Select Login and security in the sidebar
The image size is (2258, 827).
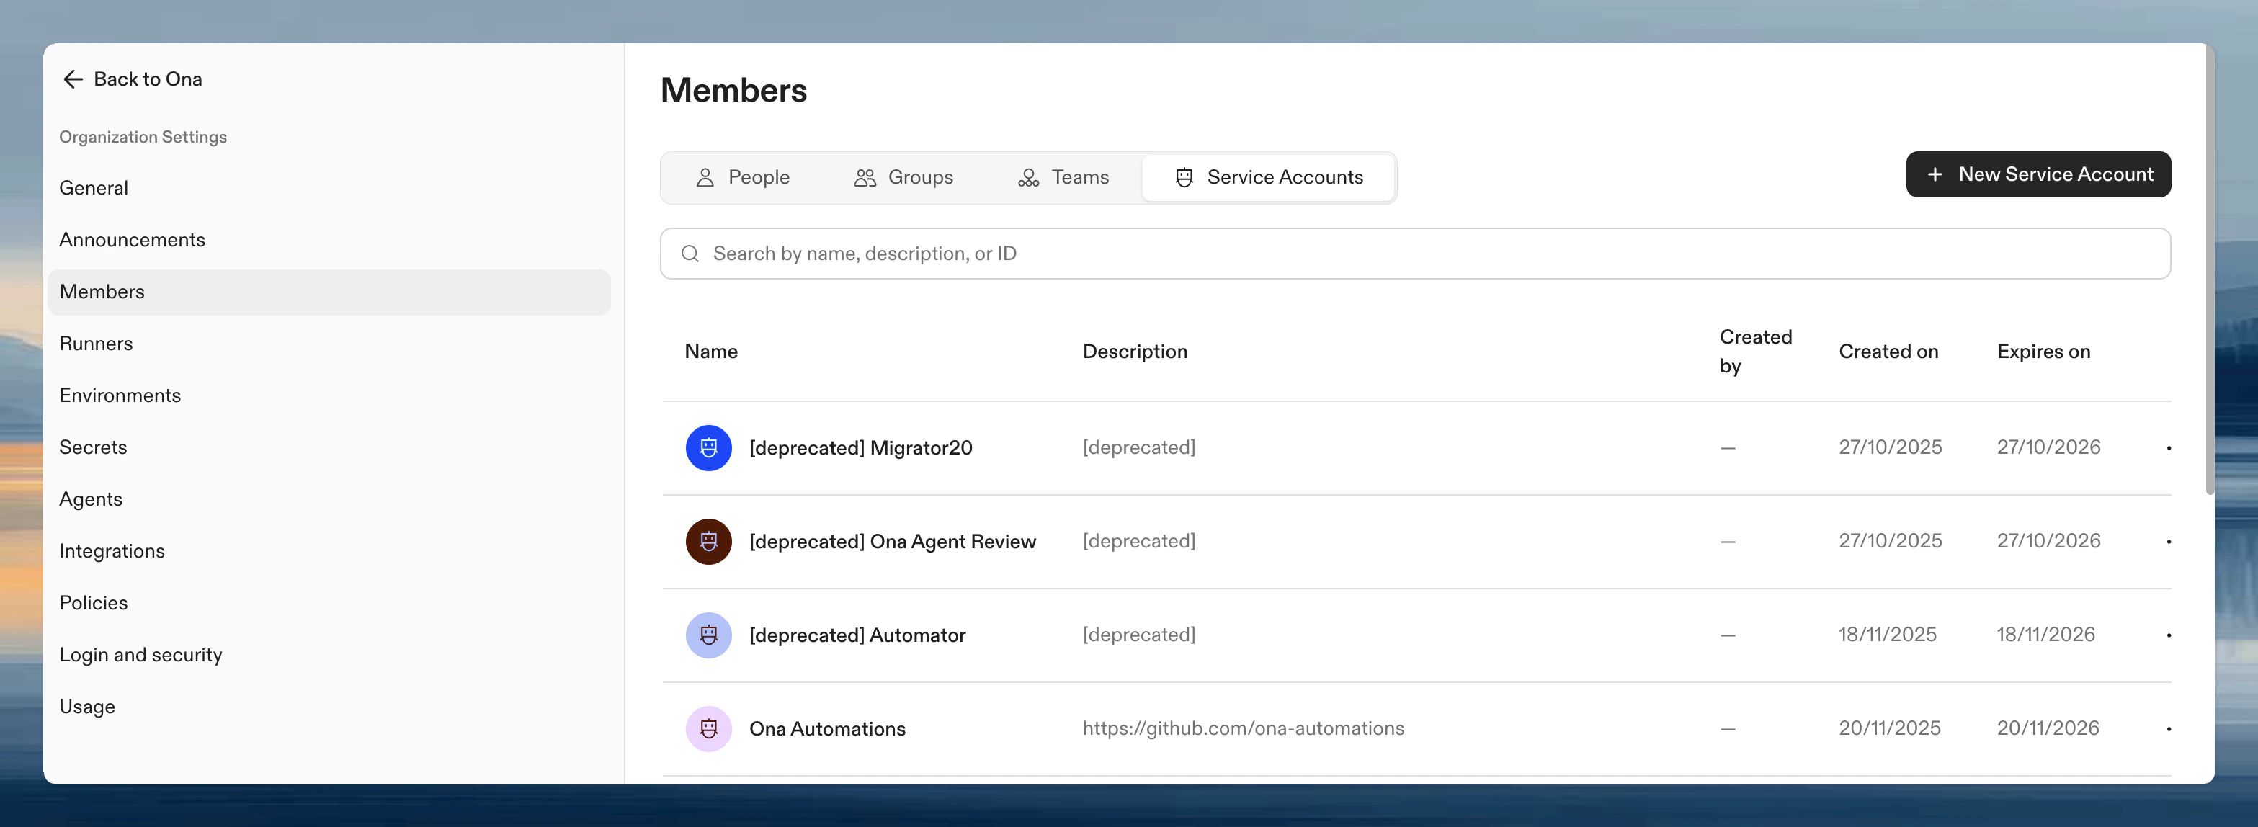[140, 654]
